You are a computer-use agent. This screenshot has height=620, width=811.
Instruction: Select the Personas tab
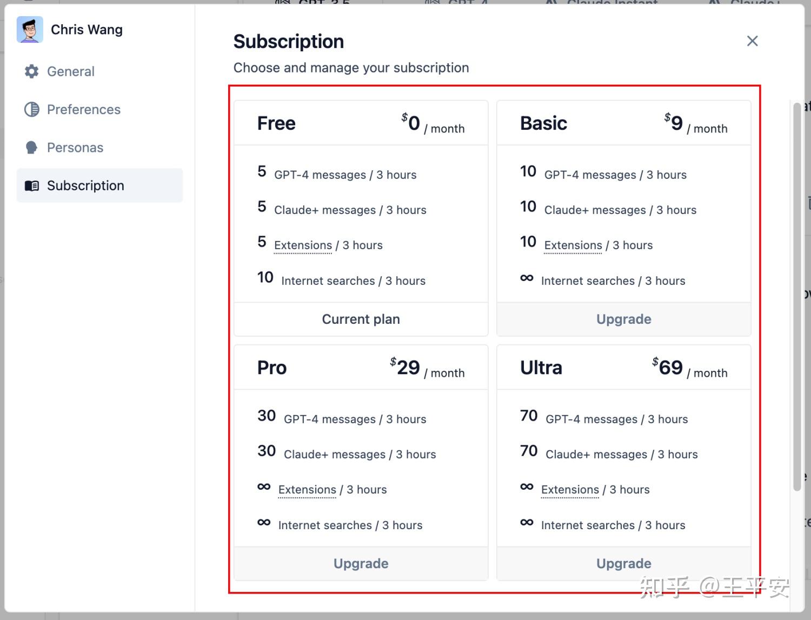click(x=75, y=148)
